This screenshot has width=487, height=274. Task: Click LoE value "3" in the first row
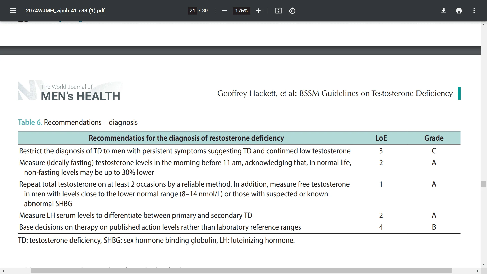click(x=381, y=151)
